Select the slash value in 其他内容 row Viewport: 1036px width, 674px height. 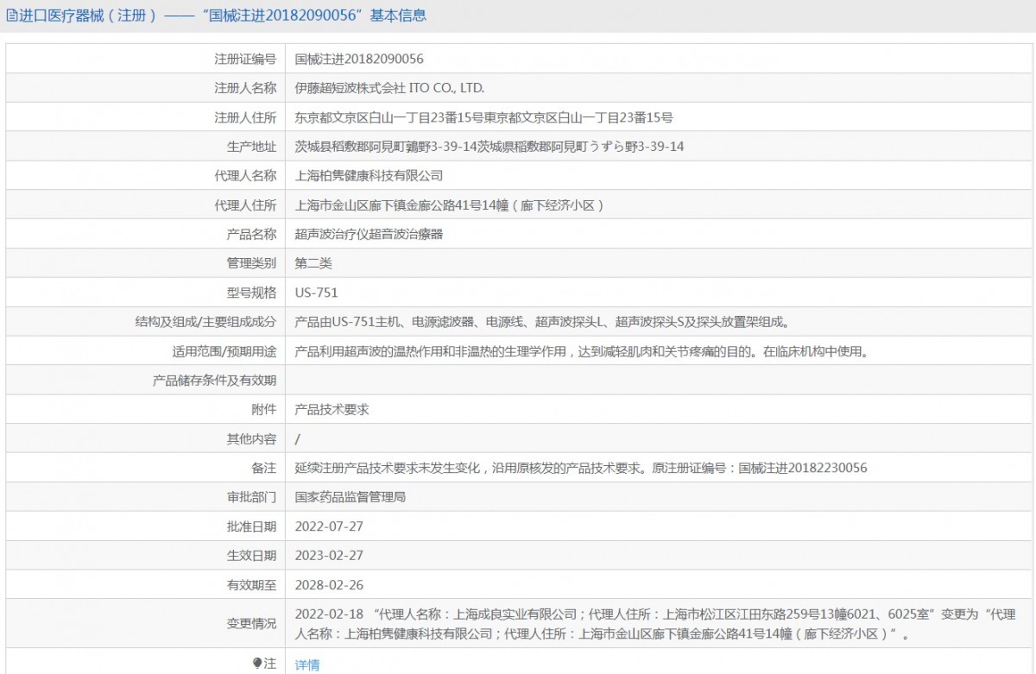point(298,438)
